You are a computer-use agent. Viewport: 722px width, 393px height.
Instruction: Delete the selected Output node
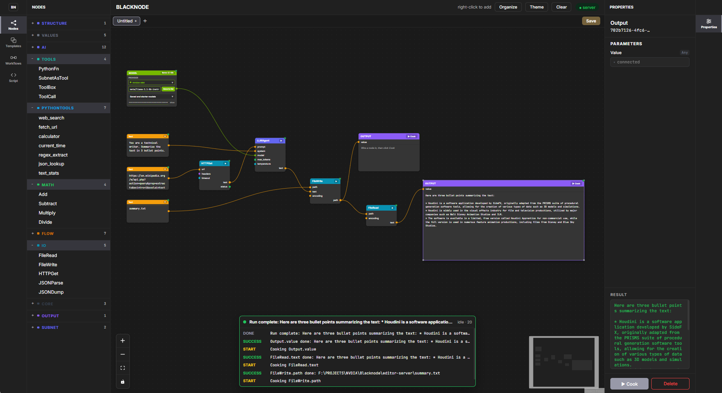coord(670,384)
